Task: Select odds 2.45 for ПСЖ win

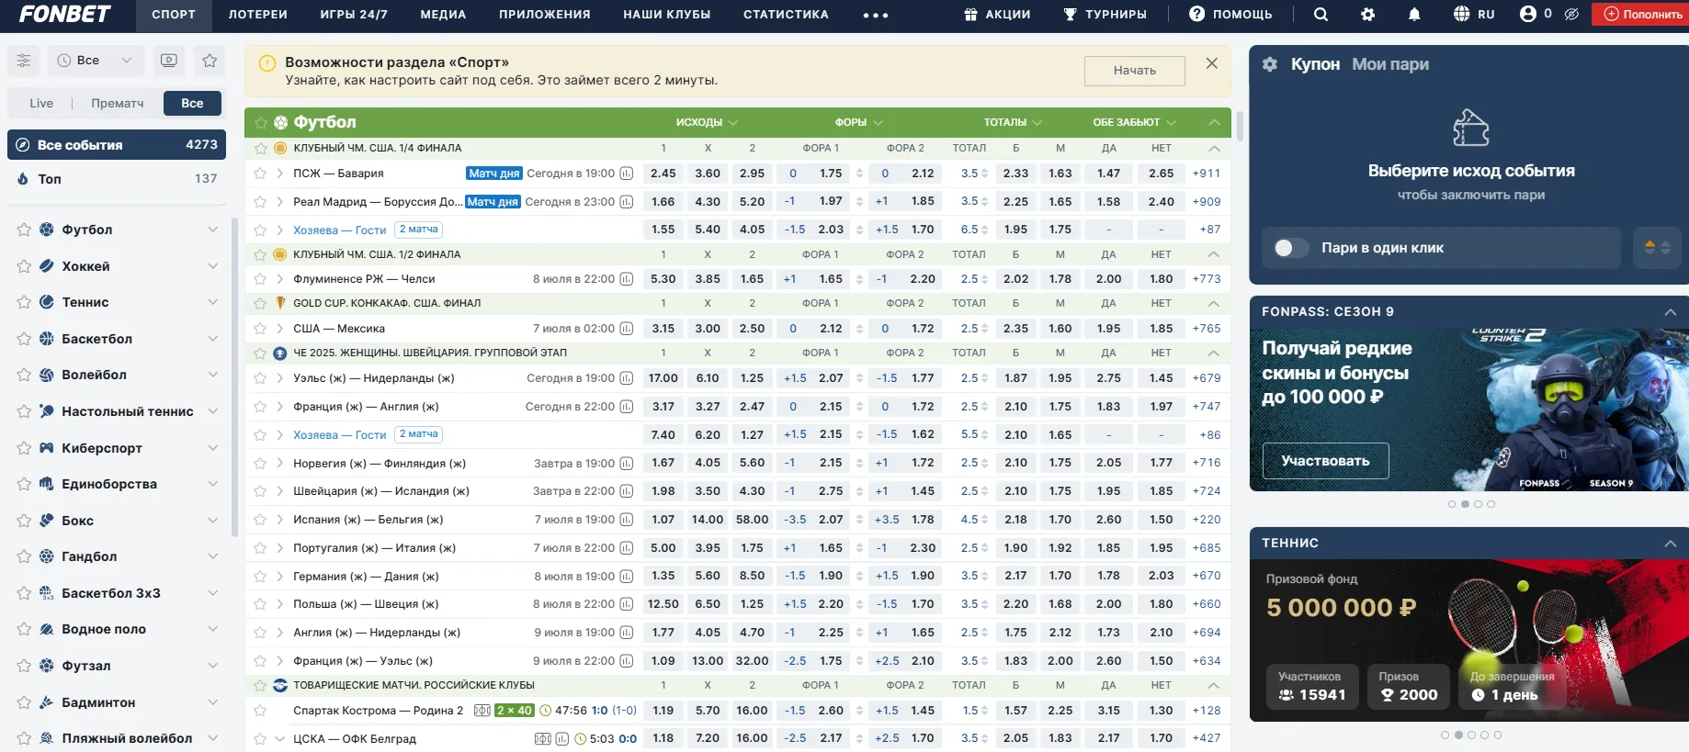Action: 663,174
